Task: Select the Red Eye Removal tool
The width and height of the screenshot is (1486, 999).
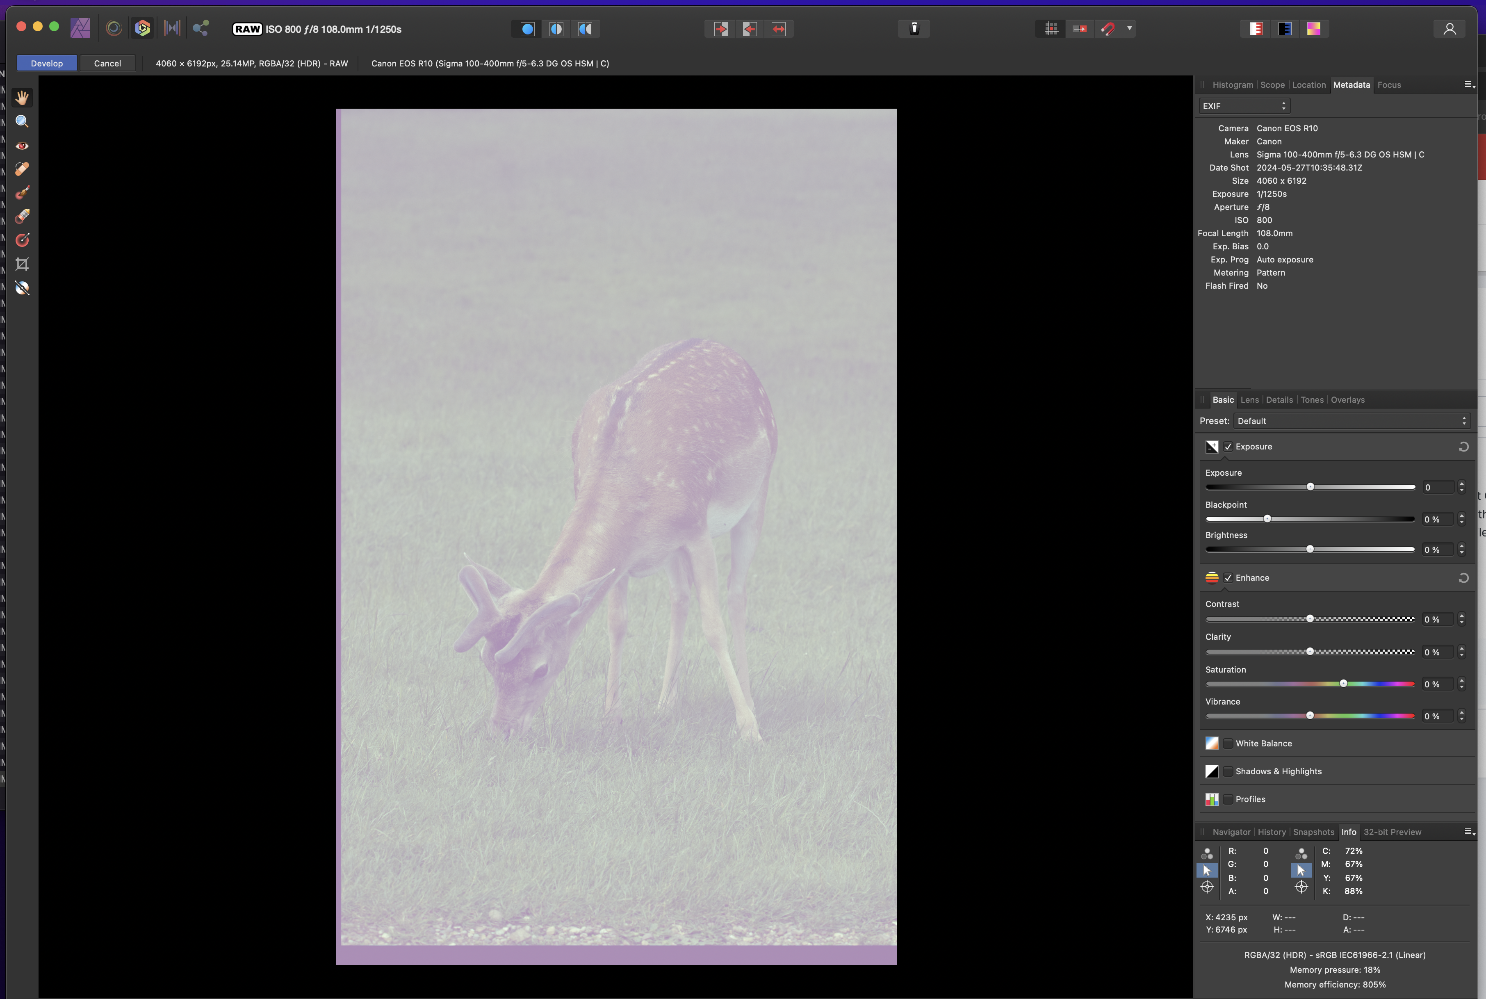Action: 22,145
